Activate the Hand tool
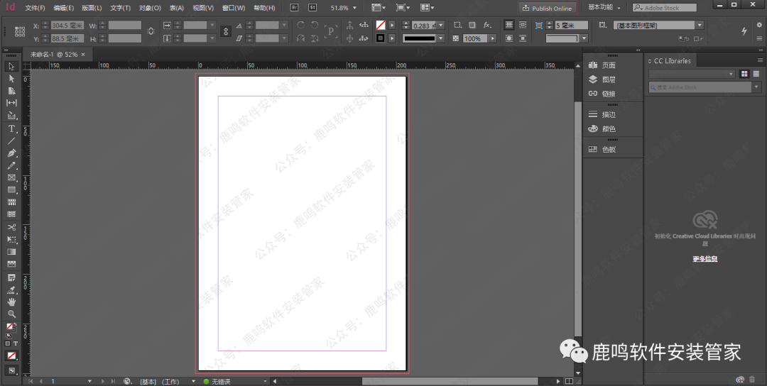The height and width of the screenshot is (386, 767). (x=11, y=302)
